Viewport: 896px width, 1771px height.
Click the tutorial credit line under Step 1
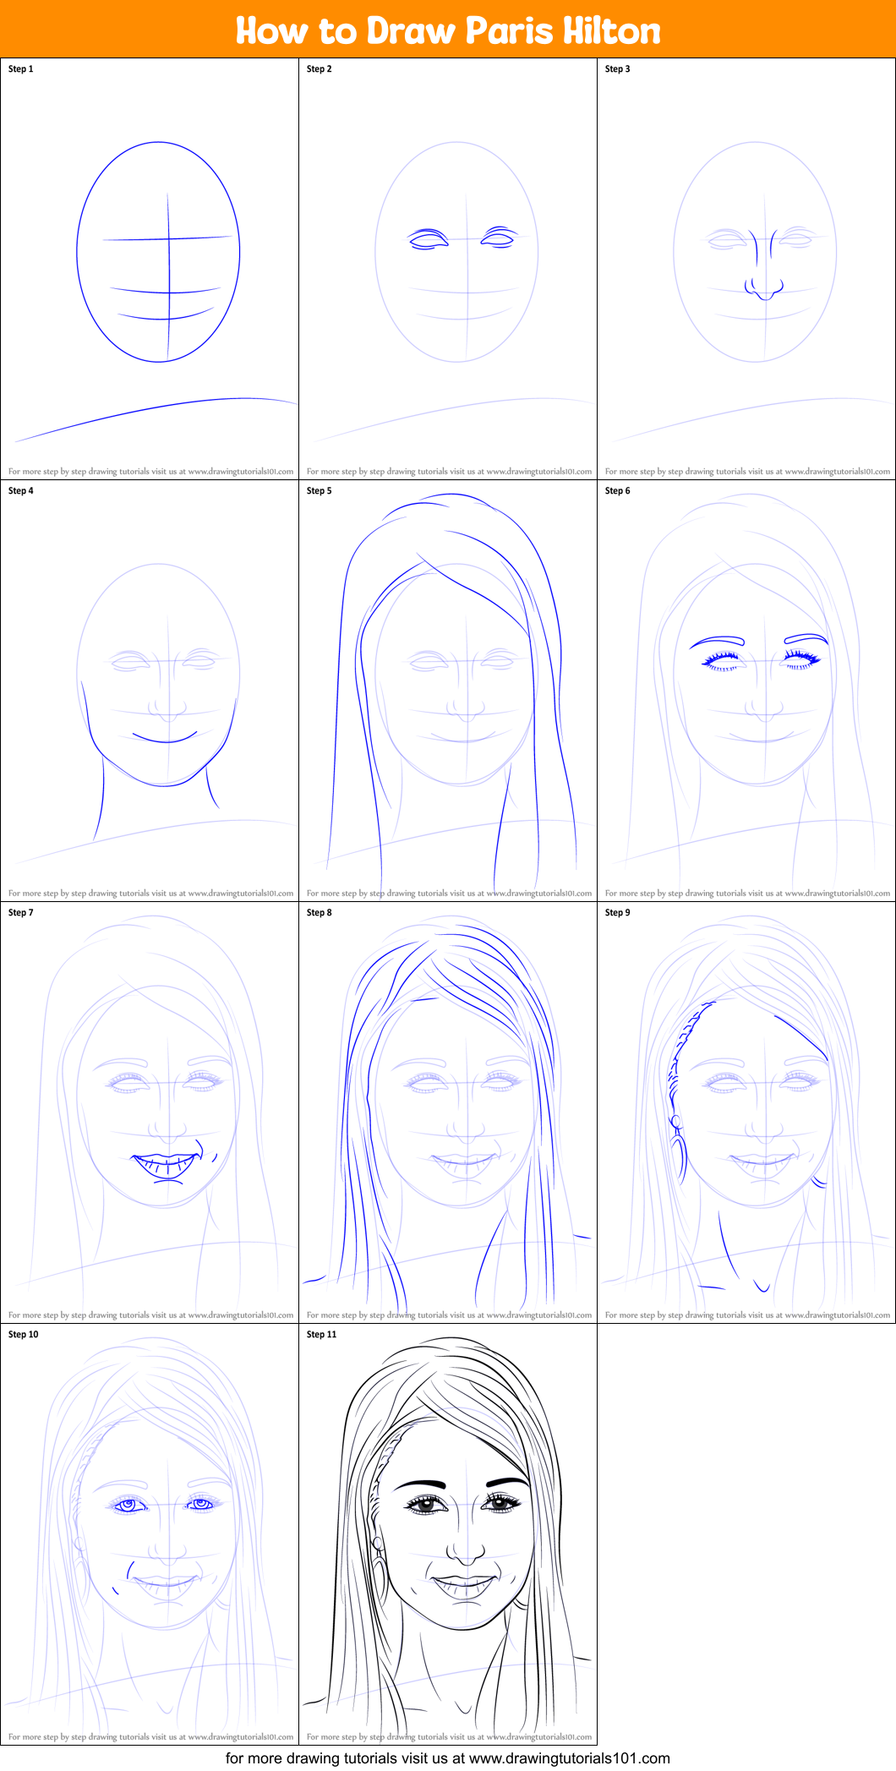click(151, 472)
